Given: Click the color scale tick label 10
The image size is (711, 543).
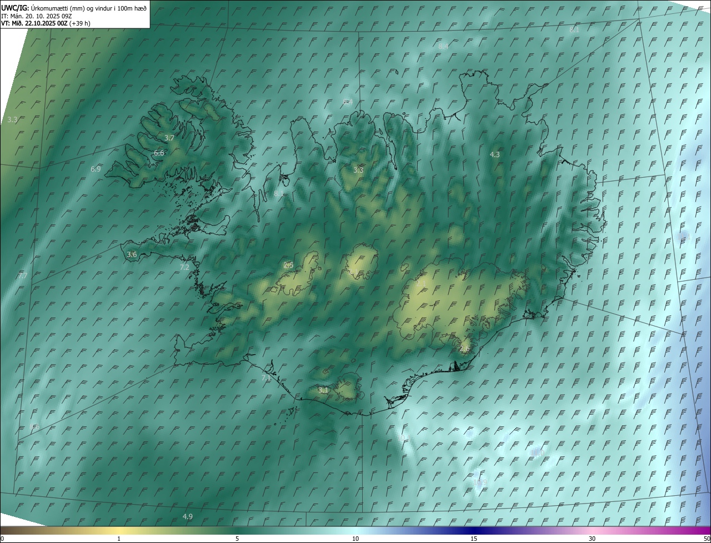Looking at the screenshot, I should click(x=355, y=539).
